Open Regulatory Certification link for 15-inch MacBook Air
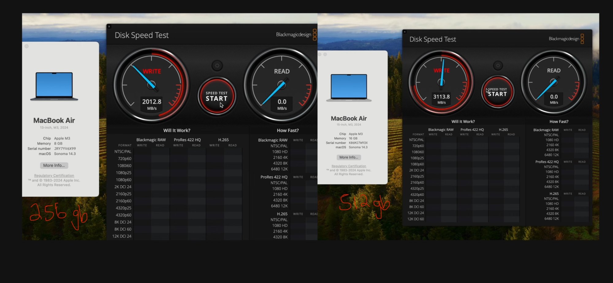 pyautogui.click(x=349, y=166)
